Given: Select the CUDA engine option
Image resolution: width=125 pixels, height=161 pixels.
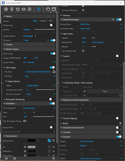Looking at the screenshot, I should [x=43, y=21].
